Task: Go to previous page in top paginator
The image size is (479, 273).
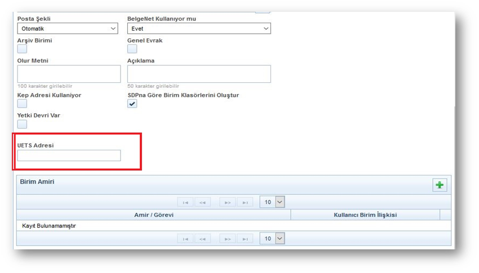Action: coord(202,202)
